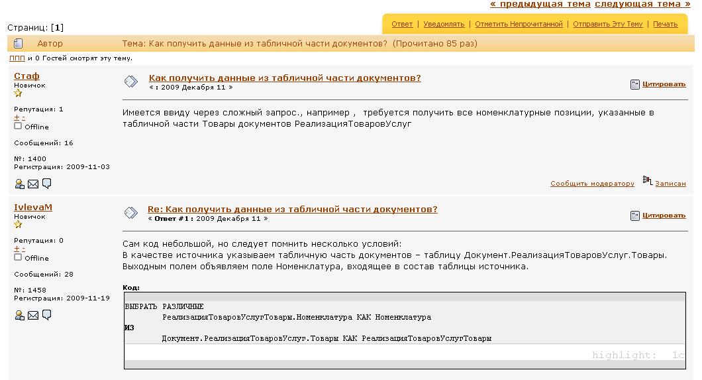Click Стаф's gold rank star
The width and height of the screenshot is (702, 380).
point(18,94)
